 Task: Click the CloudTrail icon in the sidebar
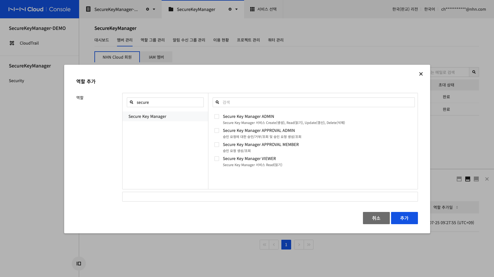[x=12, y=43]
